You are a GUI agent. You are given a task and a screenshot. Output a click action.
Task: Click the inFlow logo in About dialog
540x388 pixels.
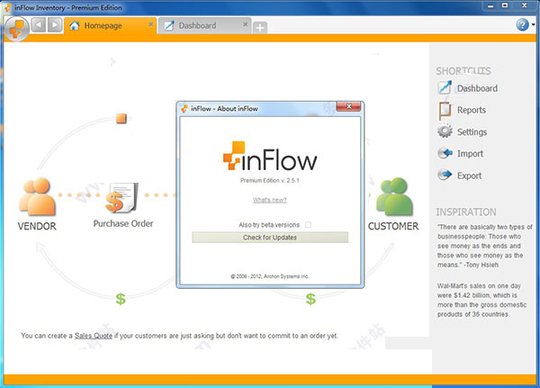point(270,157)
